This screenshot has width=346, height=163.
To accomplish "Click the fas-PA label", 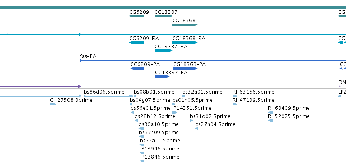I will click(x=88, y=56).
